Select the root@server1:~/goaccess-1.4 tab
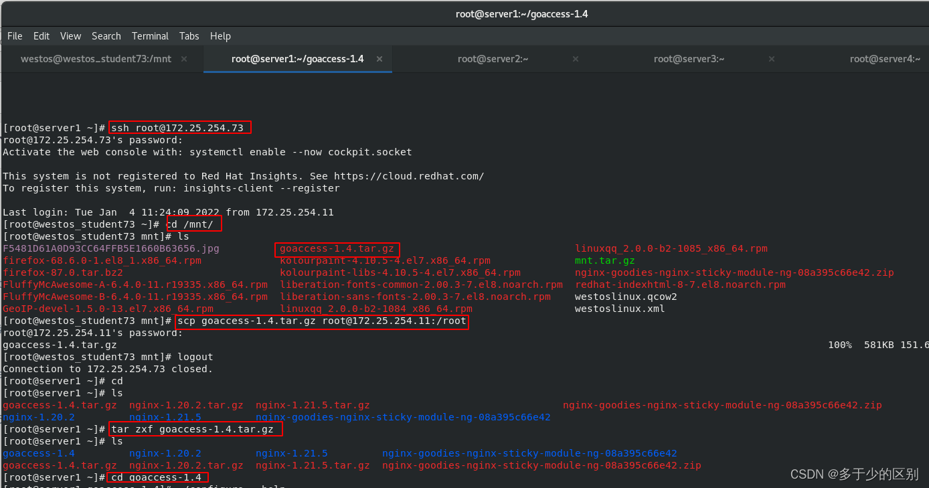929x488 pixels. (x=297, y=59)
